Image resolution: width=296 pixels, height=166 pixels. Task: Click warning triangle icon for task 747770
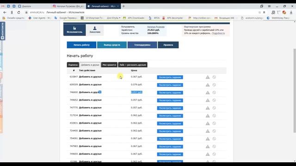[208, 108]
